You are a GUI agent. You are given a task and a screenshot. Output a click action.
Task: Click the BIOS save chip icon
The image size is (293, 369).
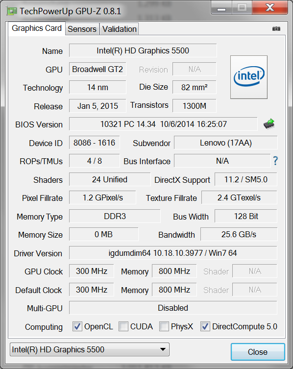click(269, 124)
